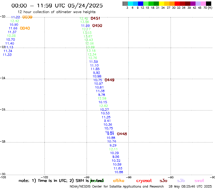Click the gray swatch in the color legend
This screenshot has width=215, height=189.
(125, 3)
